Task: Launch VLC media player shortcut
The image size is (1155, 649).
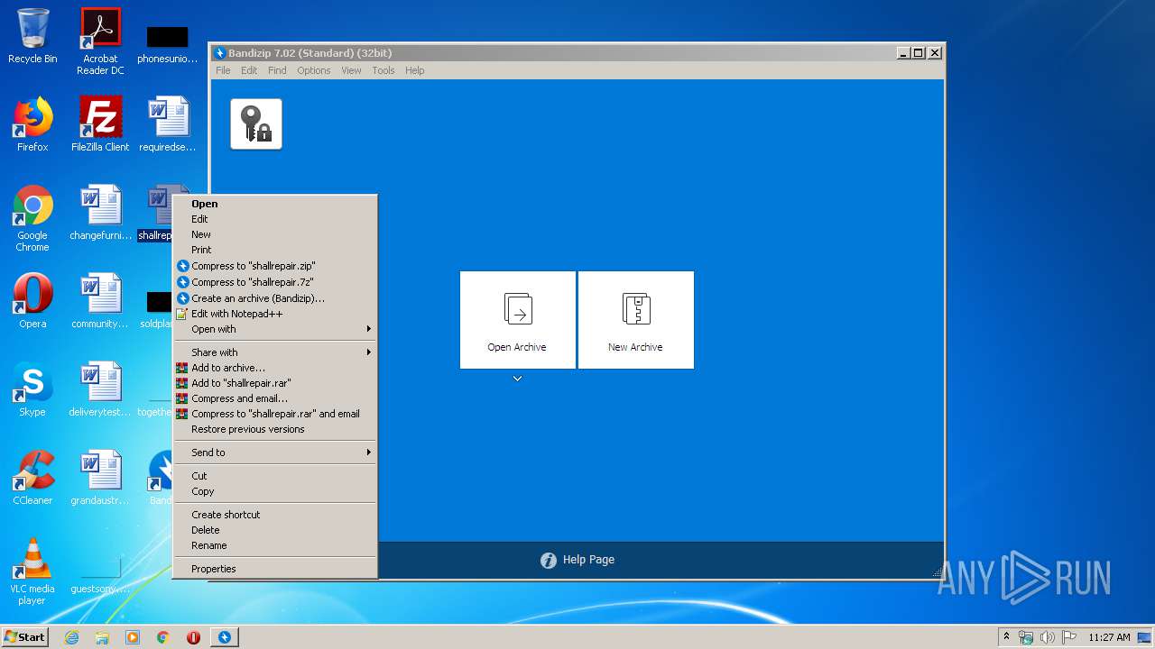Action: (32, 571)
